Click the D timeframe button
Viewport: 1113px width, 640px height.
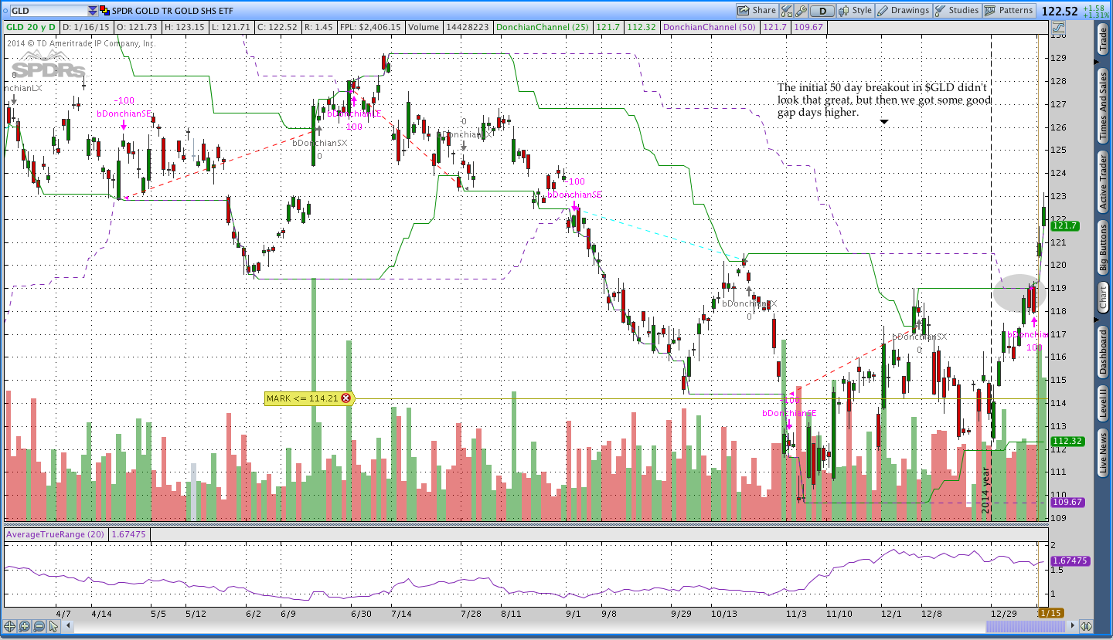pos(822,11)
